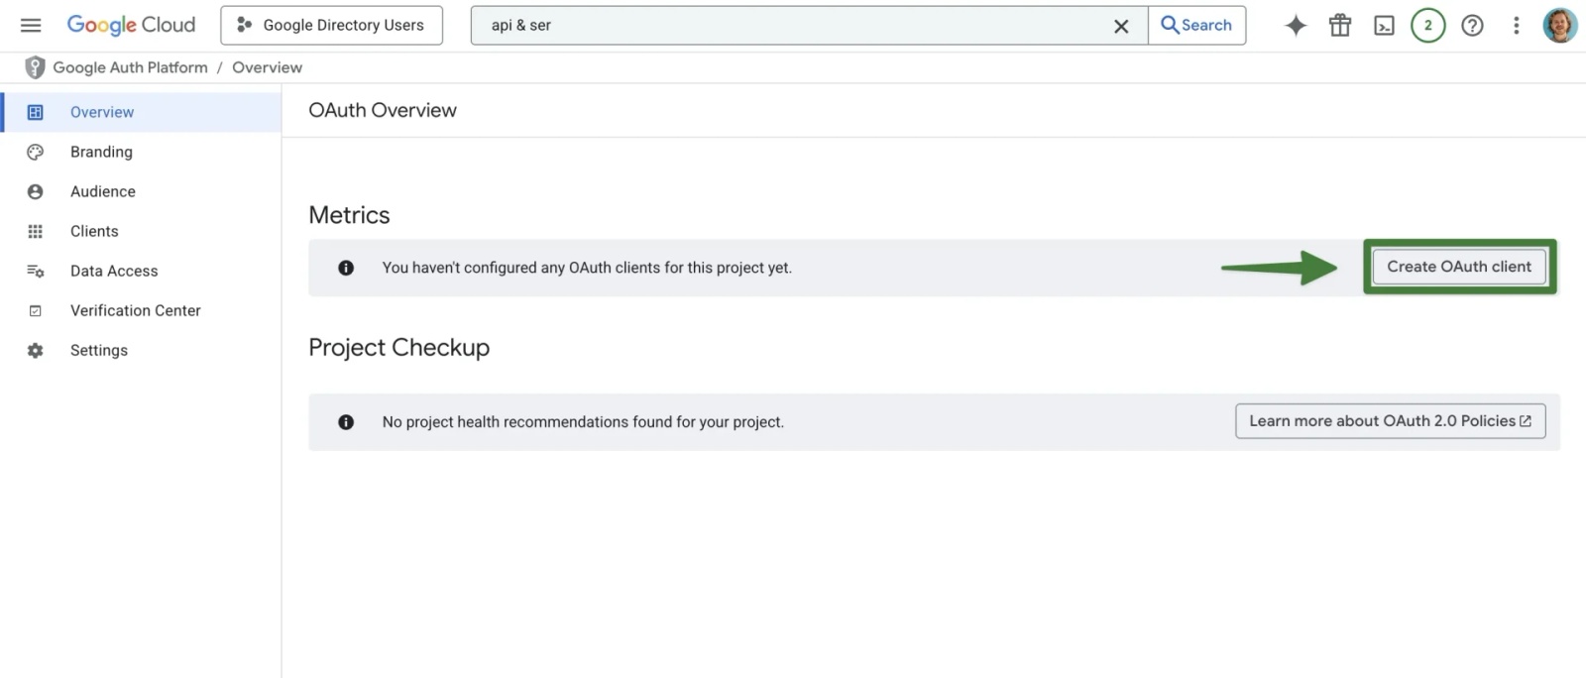
Task: Clear the search box with the X icon
Action: (1121, 27)
